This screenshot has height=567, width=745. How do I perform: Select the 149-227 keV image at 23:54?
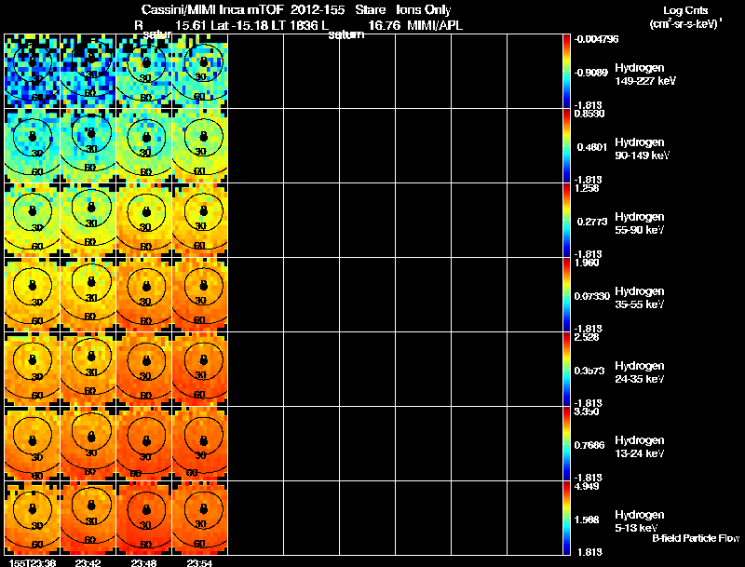click(199, 71)
